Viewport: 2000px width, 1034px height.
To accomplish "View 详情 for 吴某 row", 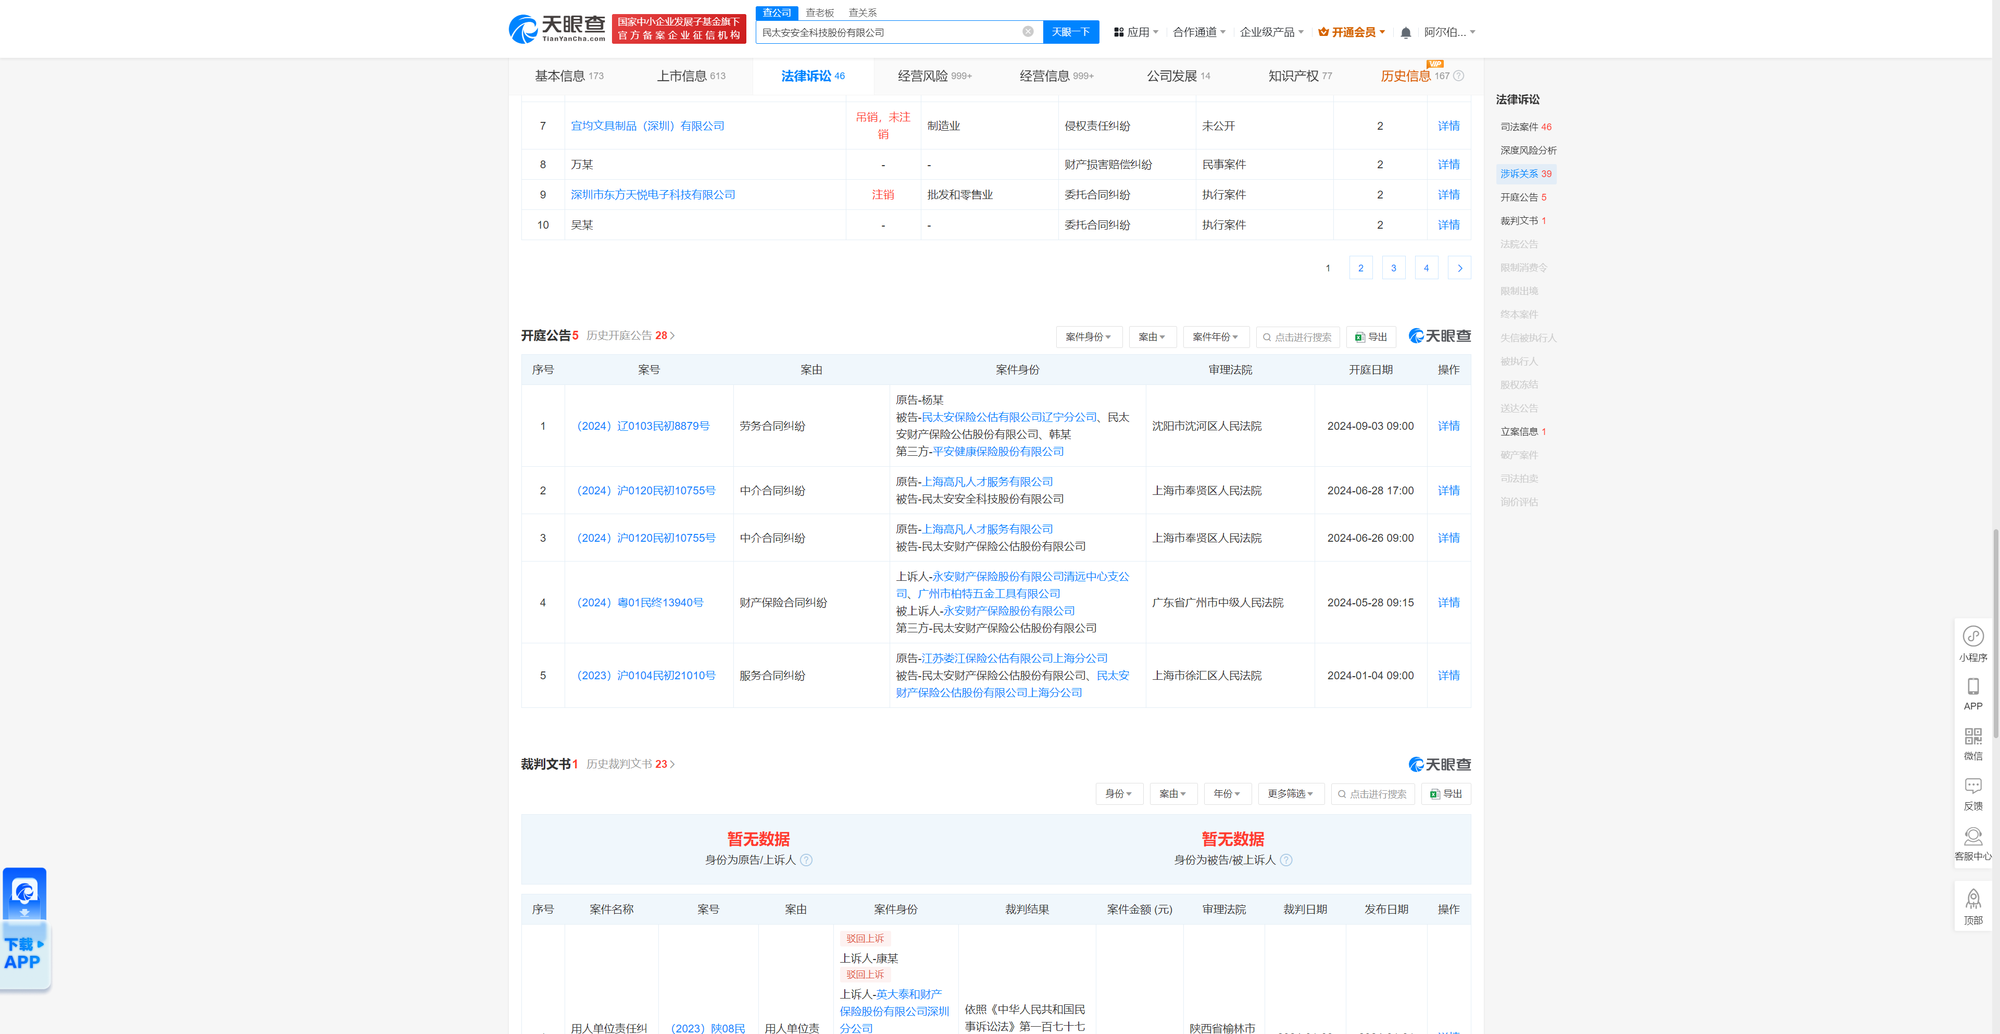I will 1448,225.
